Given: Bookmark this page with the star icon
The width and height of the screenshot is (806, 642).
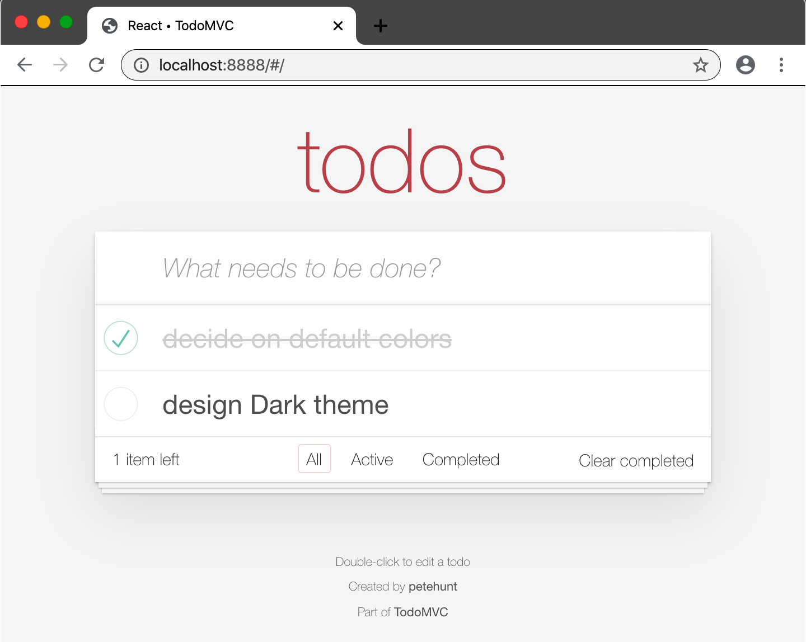Looking at the screenshot, I should [700, 65].
